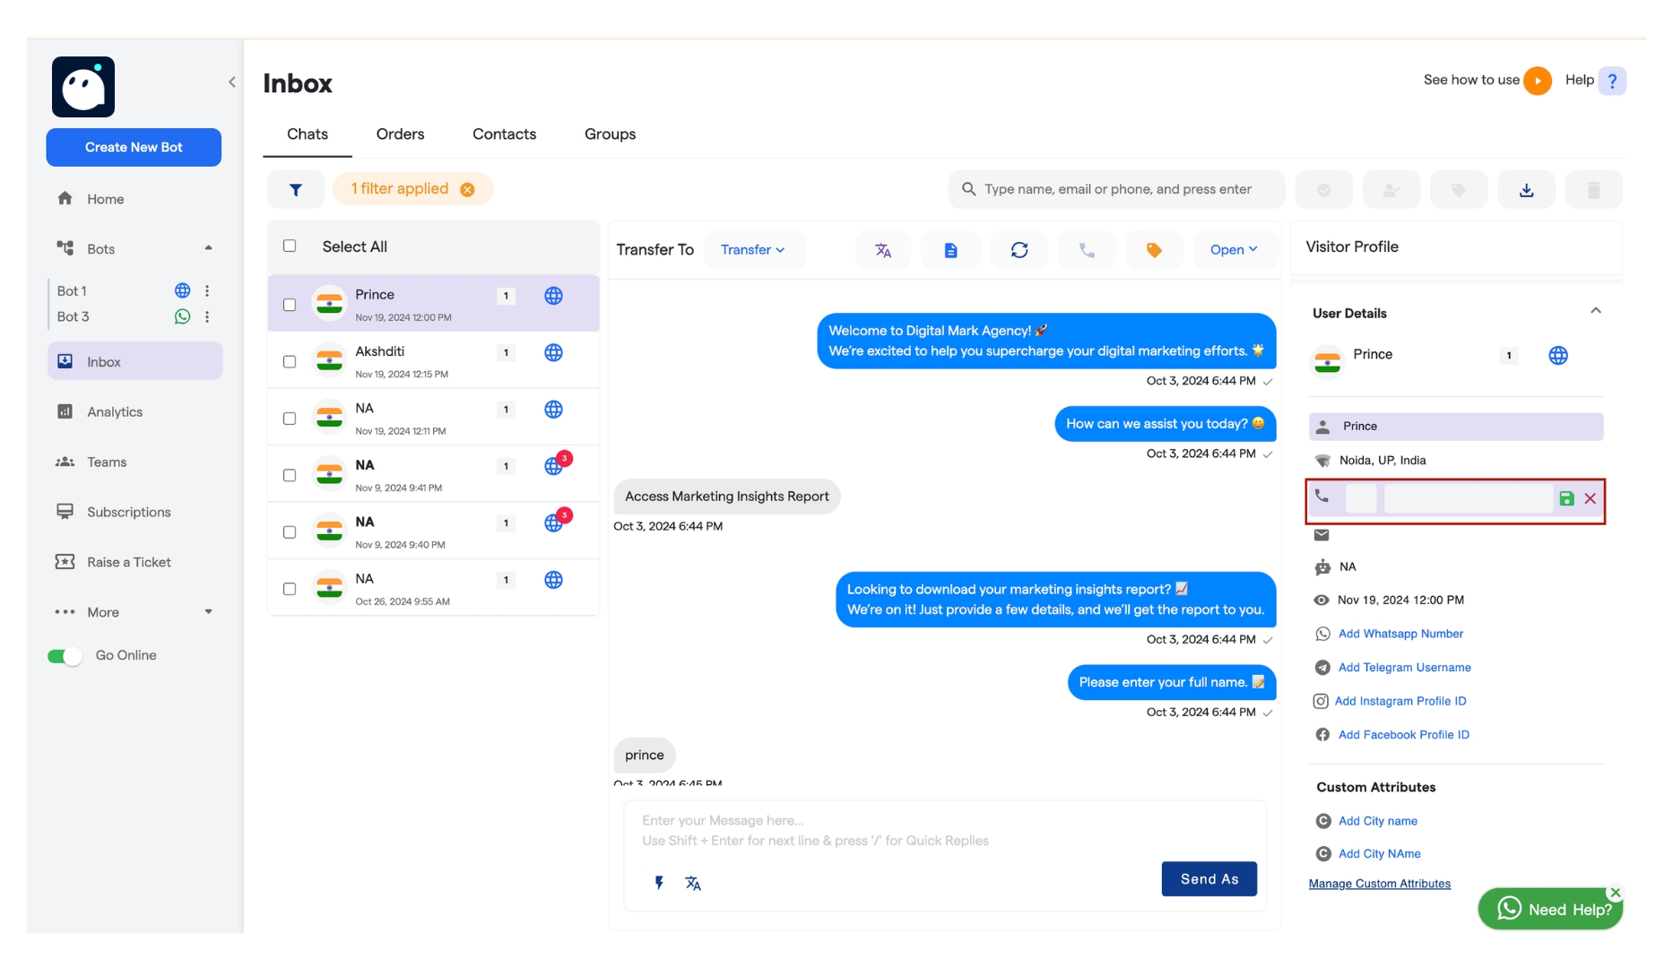Expand the More menu in sidebar
The height and width of the screenshot is (968, 1673).
click(208, 612)
